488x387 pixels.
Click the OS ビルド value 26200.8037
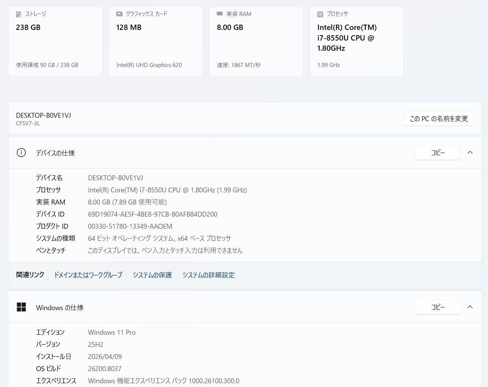click(105, 369)
